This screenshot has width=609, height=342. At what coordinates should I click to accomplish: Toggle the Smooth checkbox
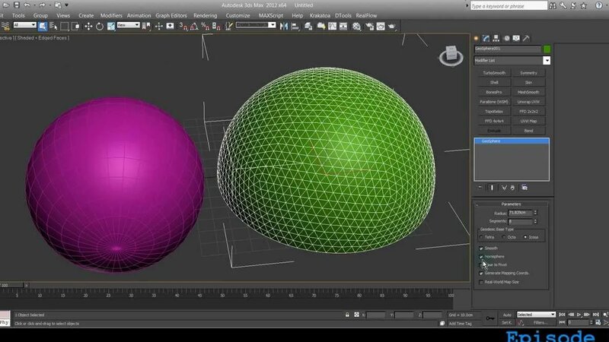[x=481, y=249]
